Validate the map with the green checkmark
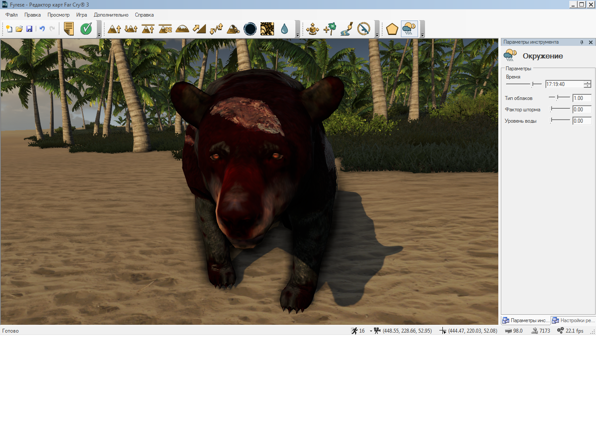Screen dimensions: 596x447 pyautogui.click(x=86, y=29)
